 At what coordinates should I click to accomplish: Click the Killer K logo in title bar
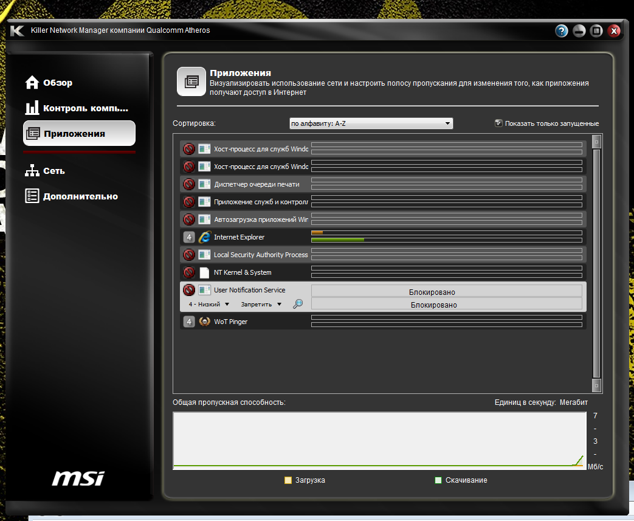17,30
